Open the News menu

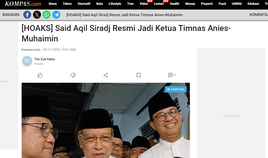[53, 4]
